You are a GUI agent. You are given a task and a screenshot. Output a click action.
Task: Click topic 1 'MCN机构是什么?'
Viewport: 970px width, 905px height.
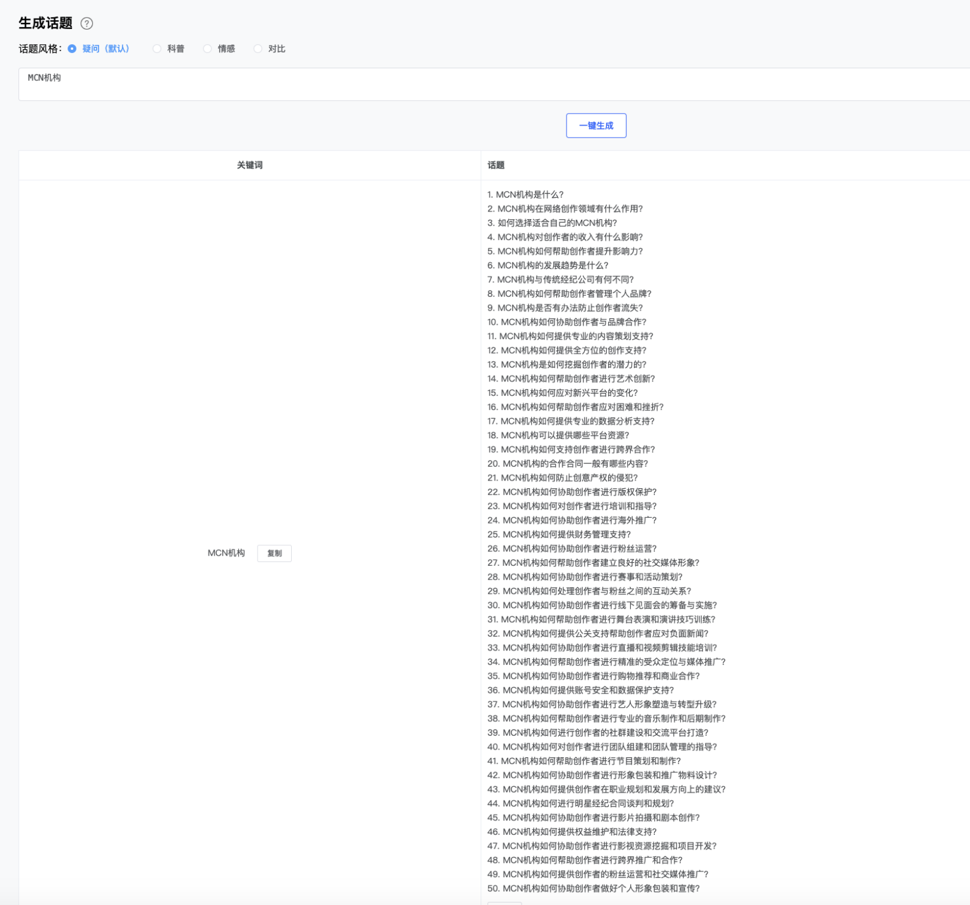[x=525, y=195]
